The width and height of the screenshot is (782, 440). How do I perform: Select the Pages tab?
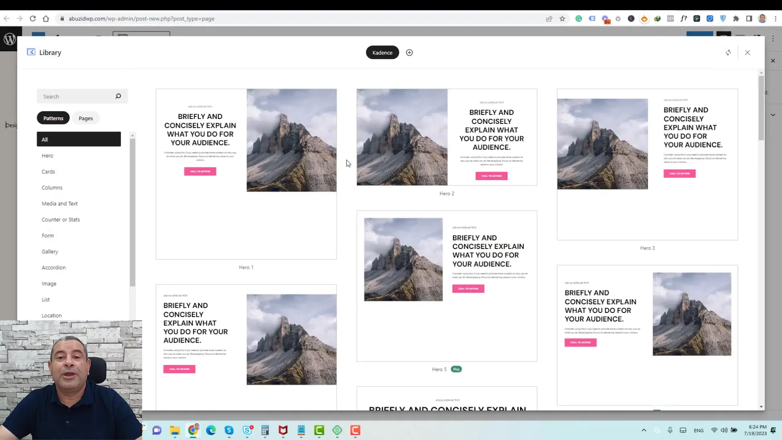coord(86,118)
